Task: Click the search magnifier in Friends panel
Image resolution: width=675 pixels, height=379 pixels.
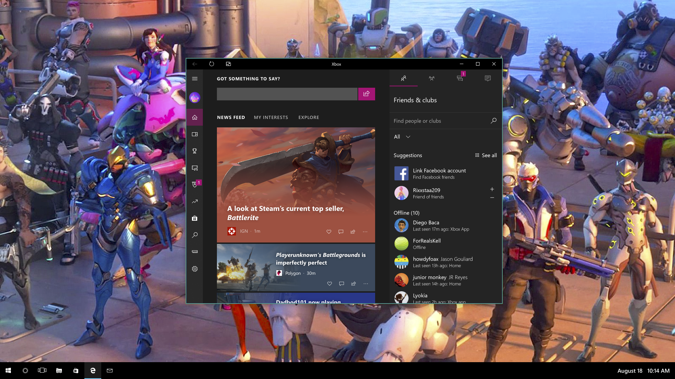Action: (494, 121)
